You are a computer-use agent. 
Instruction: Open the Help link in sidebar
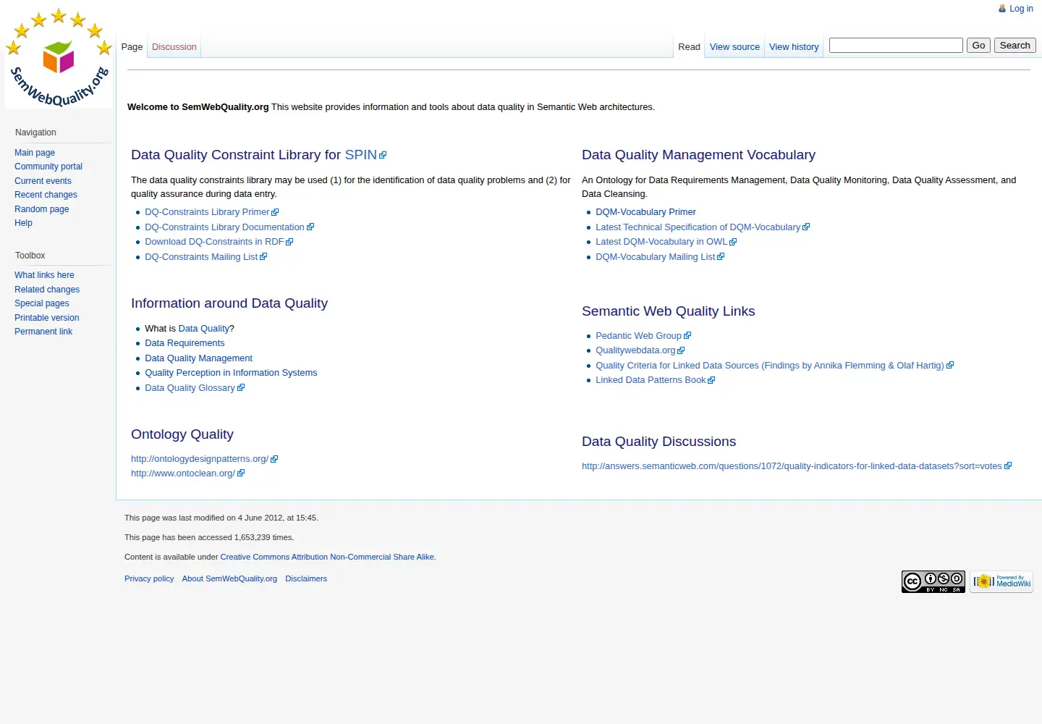tap(23, 223)
